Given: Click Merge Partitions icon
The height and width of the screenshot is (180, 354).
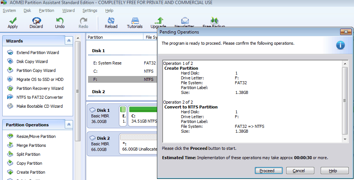Looking at the screenshot, I should (x=10, y=145).
